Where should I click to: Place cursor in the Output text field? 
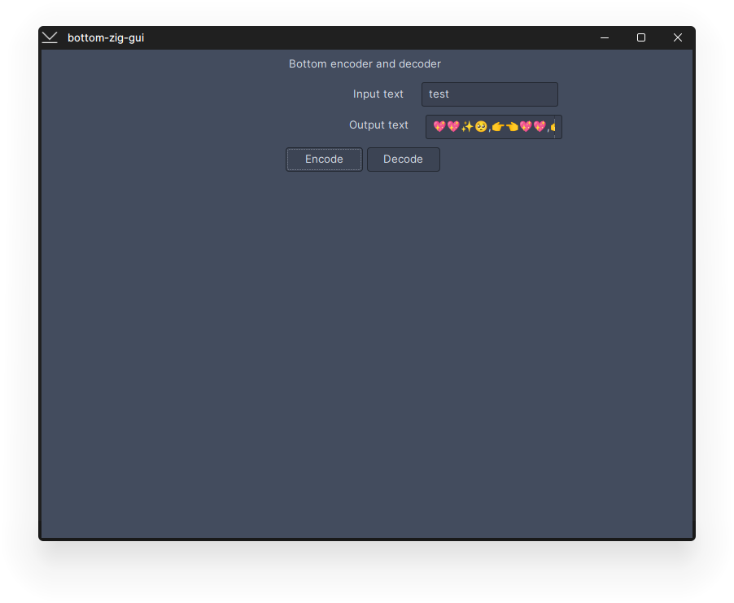point(492,126)
